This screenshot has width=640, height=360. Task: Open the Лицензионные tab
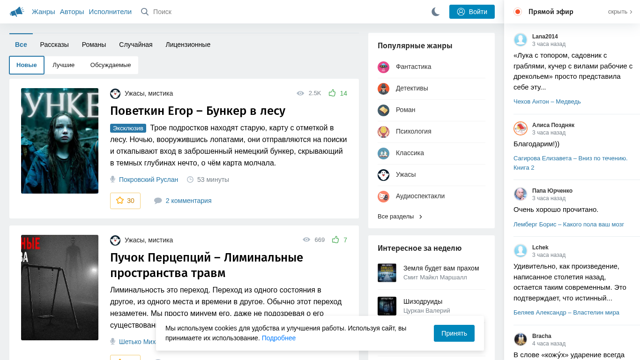188,45
